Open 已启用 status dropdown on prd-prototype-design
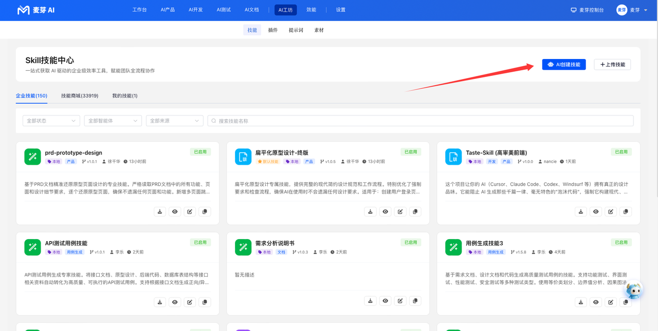Image resolution: width=658 pixels, height=331 pixels. tap(200, 152)
